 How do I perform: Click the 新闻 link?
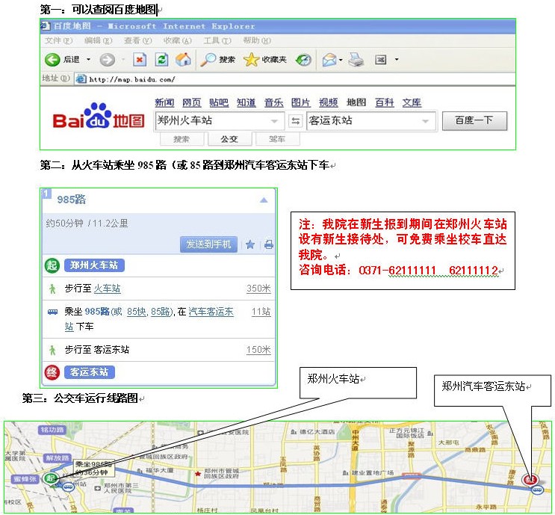click(x=164, y=102)
